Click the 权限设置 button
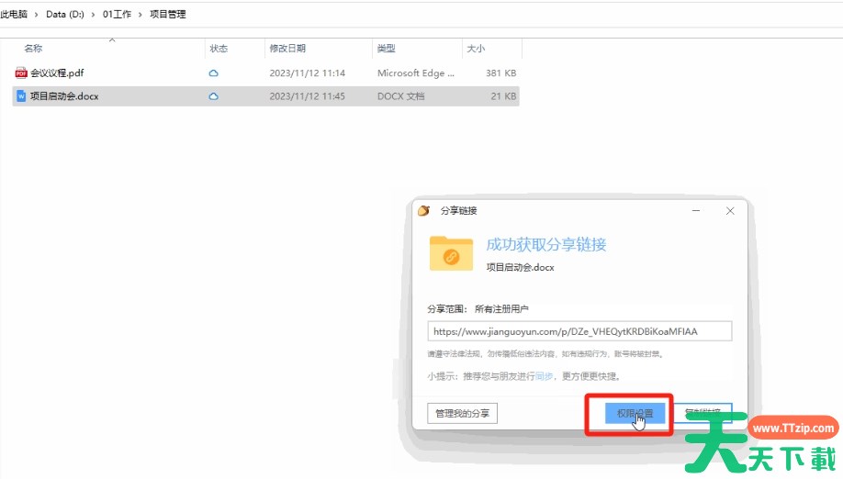 click(635, 414)
